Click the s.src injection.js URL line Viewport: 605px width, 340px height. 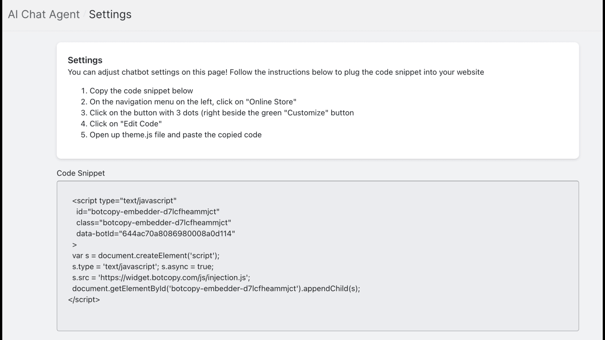pyautogui.click(x=161, y=277)
